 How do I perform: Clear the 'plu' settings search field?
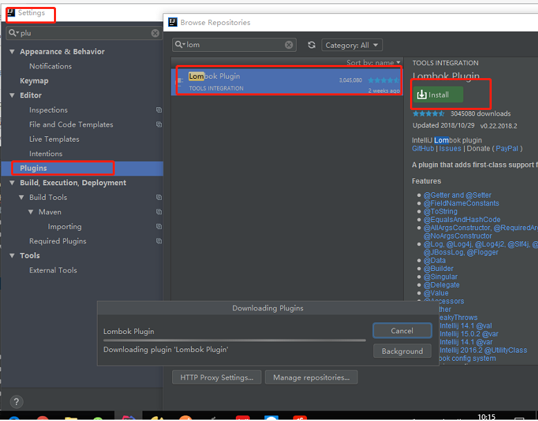(155, 33)
